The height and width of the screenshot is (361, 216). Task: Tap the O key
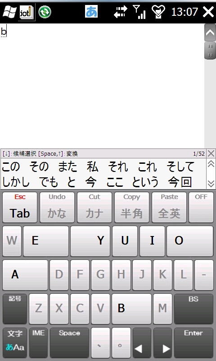click(x=190, y=241)
